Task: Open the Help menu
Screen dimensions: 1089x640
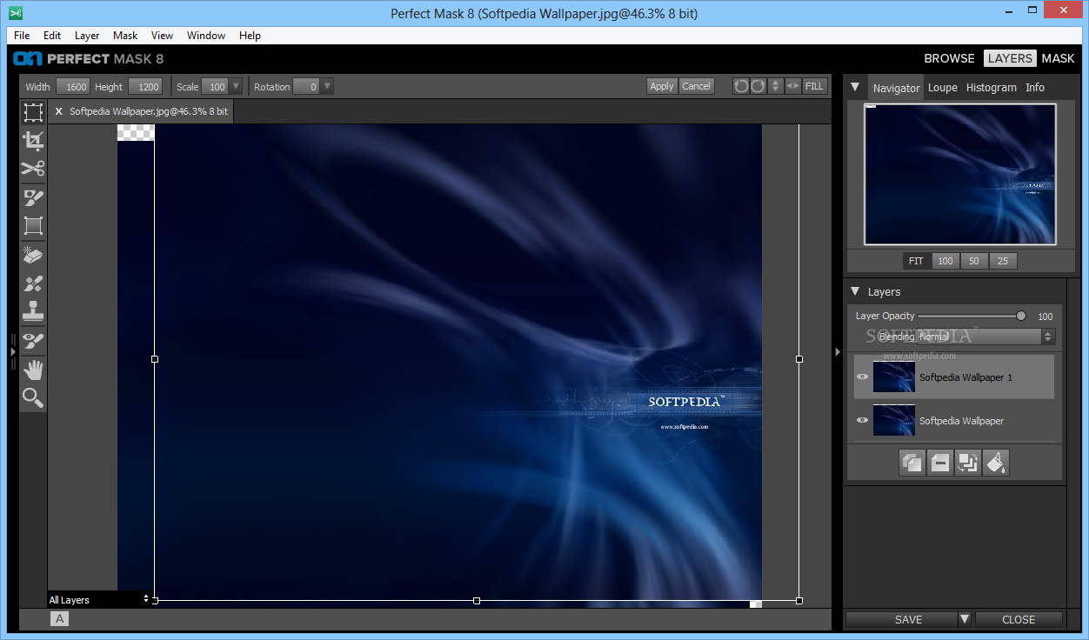Action: (250, 36)
